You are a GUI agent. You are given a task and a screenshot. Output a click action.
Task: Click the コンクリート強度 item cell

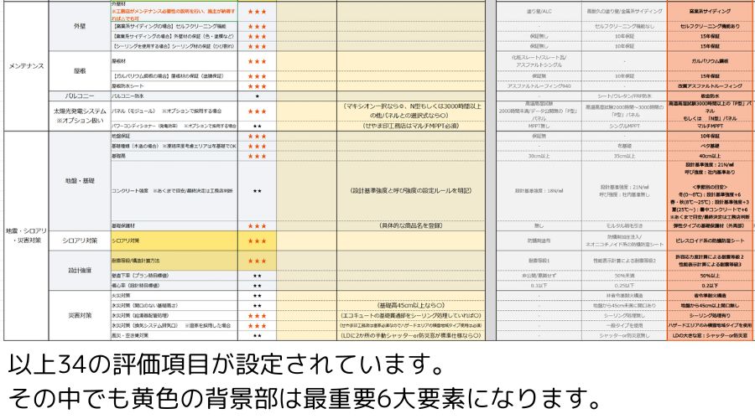tap(174, 191)
